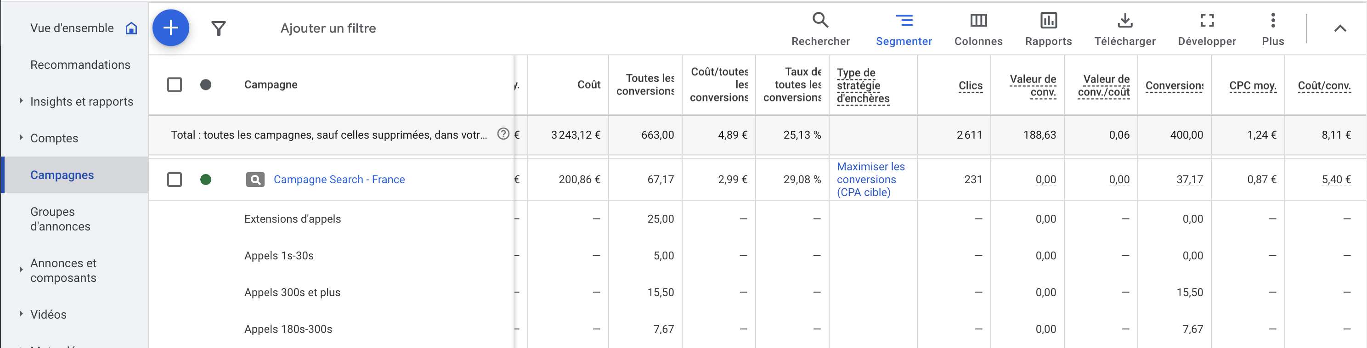The width and height of the screenshot is (1367, 348).
Task: Click the 29,08 % conversion rate cell
Action: [802, 180]
